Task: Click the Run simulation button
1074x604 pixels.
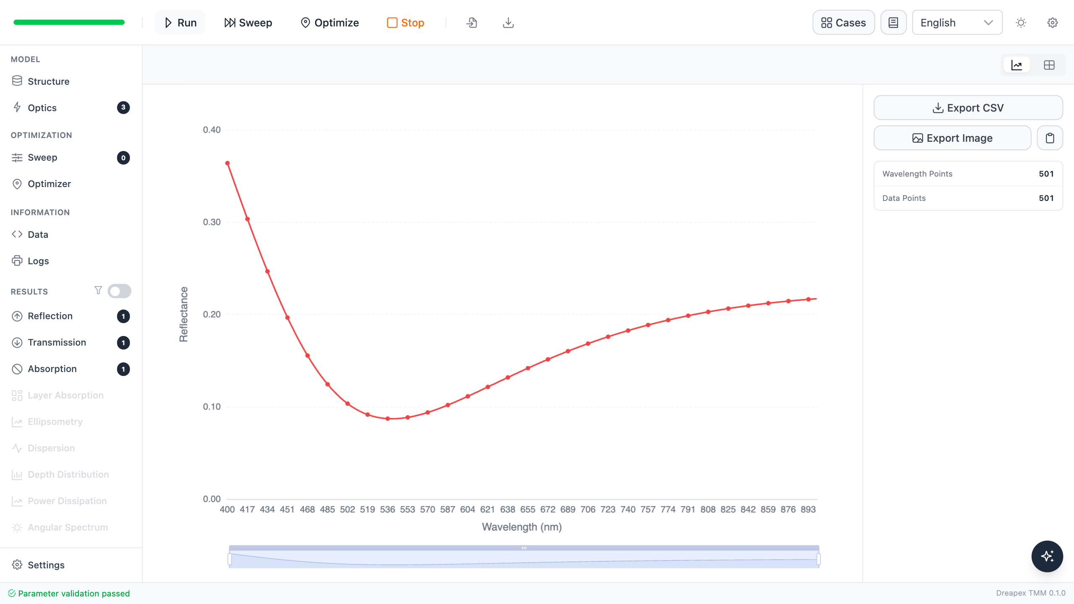Action: pyautogui.click(x=180, y=23)
